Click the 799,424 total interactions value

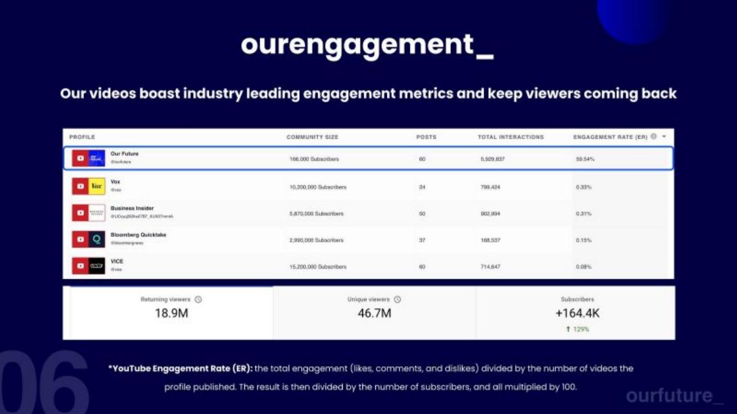click(x=491, y=187)
